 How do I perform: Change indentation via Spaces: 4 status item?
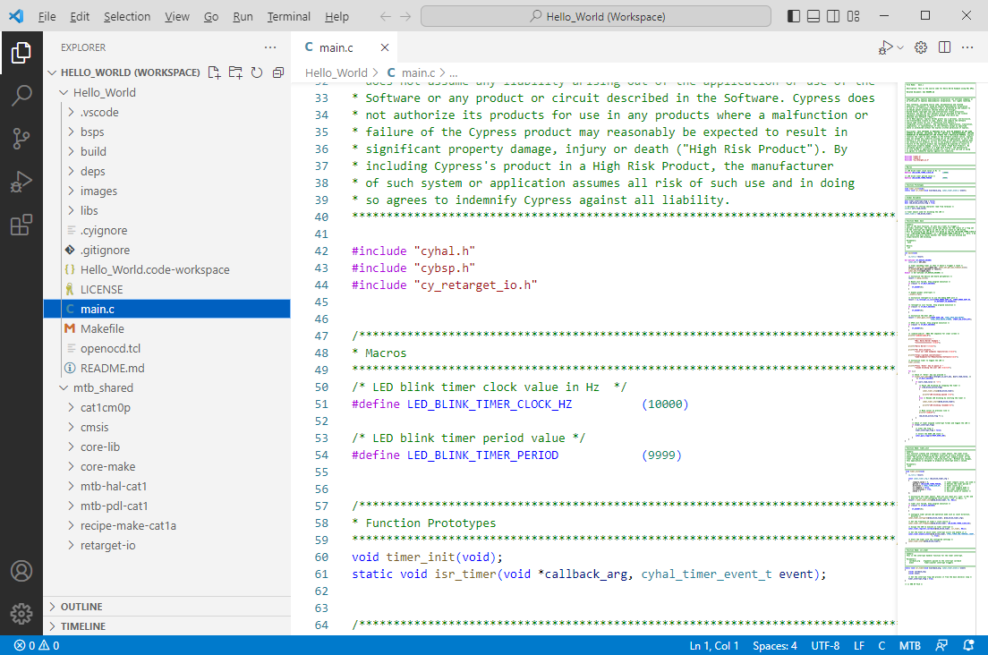tap(774, 645)
